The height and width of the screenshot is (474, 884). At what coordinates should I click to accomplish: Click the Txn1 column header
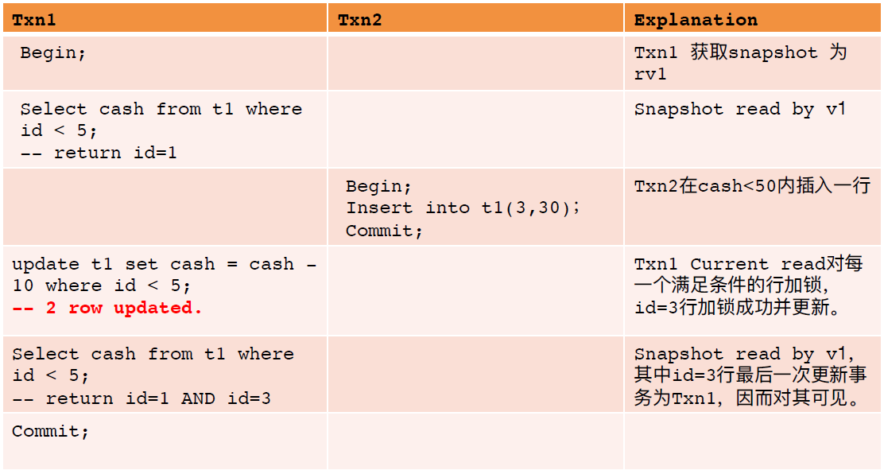[x=33, y=20]
